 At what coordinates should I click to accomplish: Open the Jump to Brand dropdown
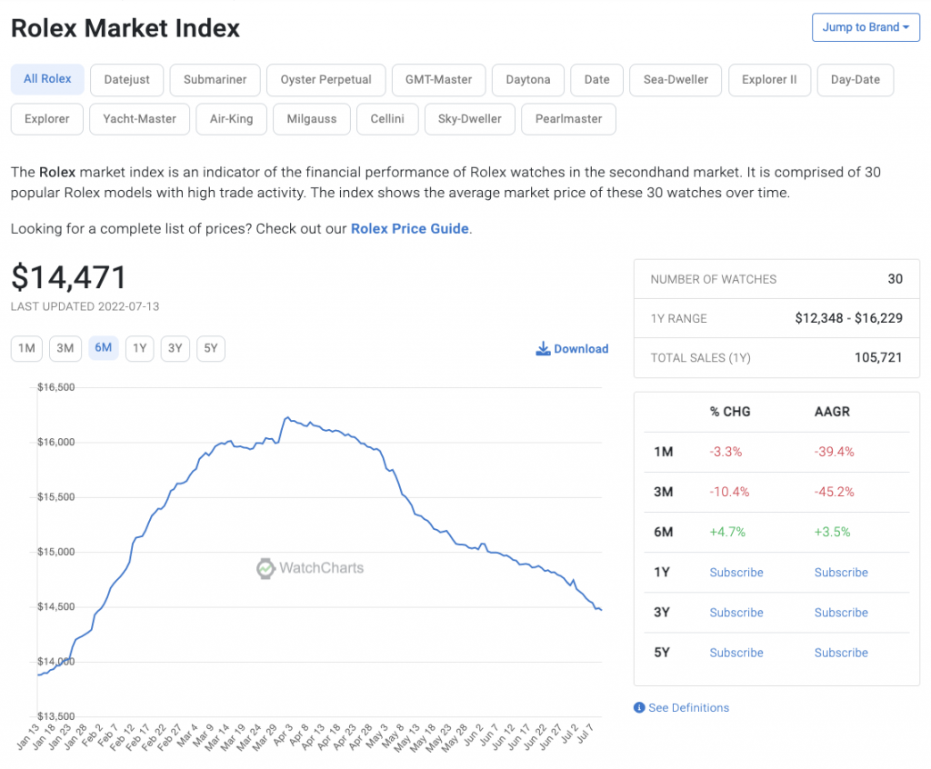(x=866, y=27)
